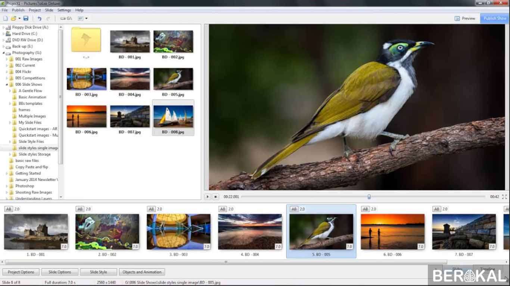Click the Publish Show button
The image size is (510, 286).
click(x=494, y=18)
